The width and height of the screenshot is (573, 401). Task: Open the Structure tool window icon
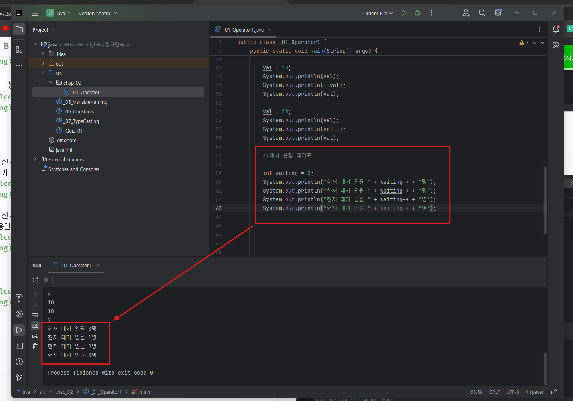19,50
